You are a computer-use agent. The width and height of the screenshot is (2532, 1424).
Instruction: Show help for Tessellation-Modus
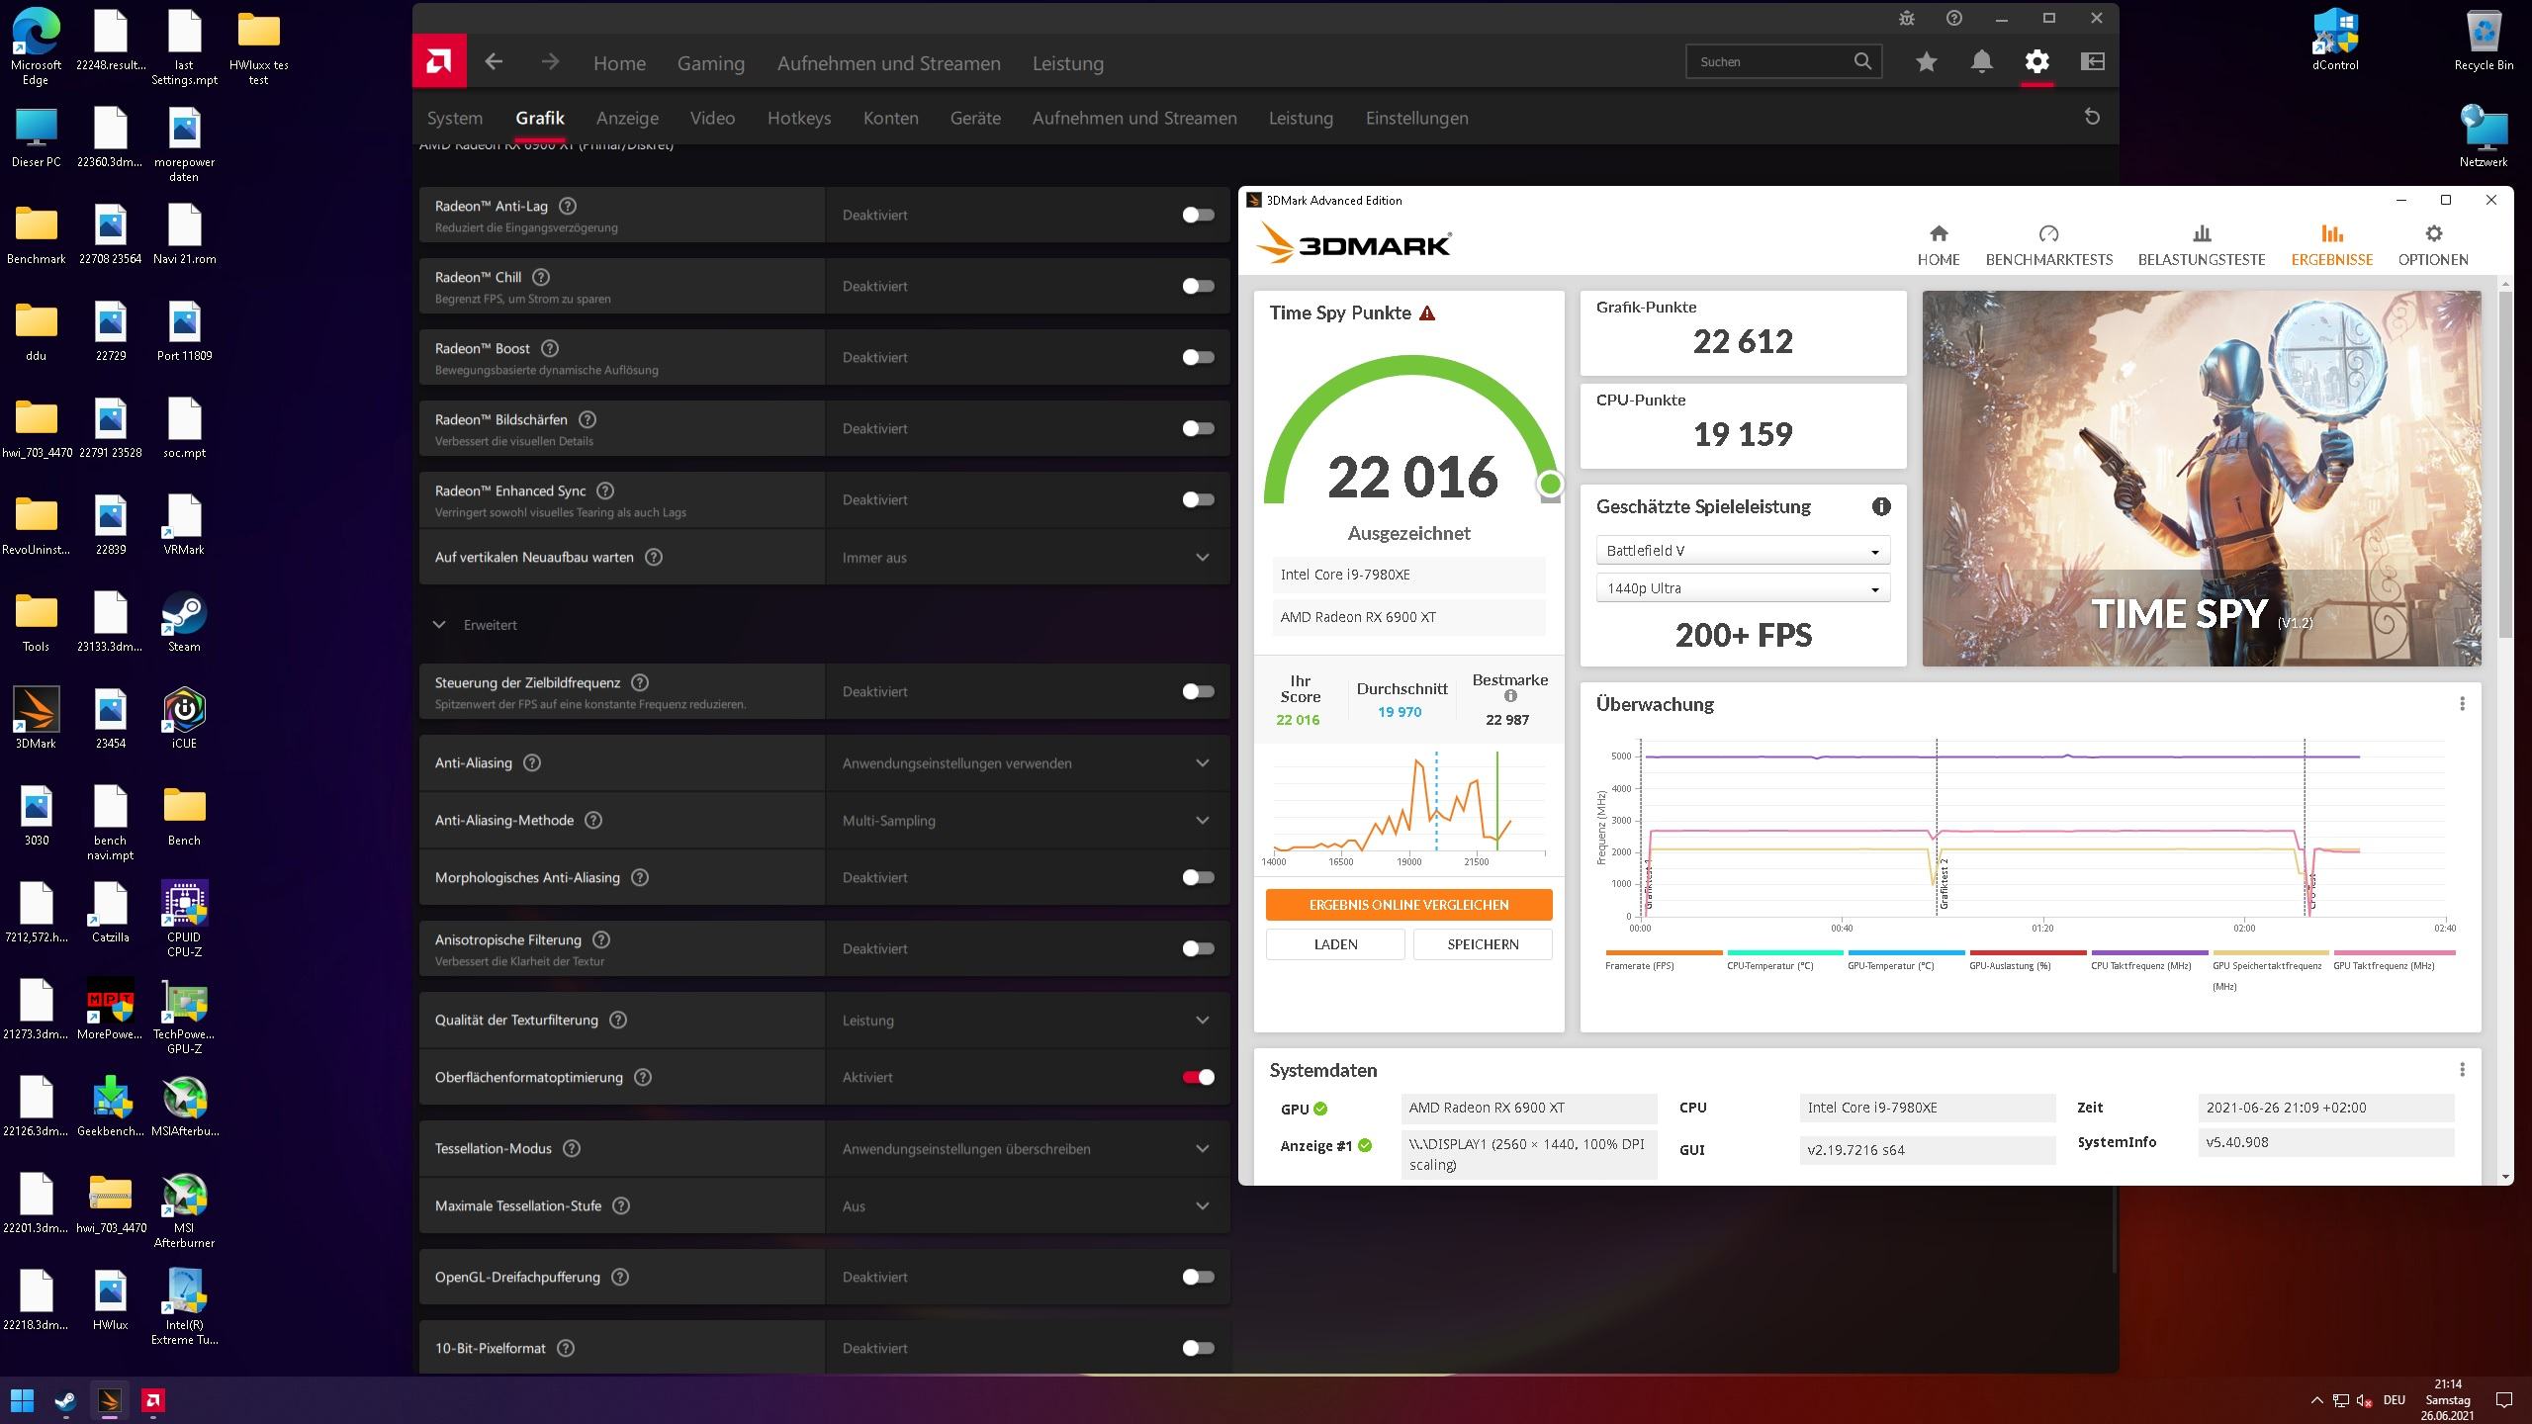tap(572, 1148)
